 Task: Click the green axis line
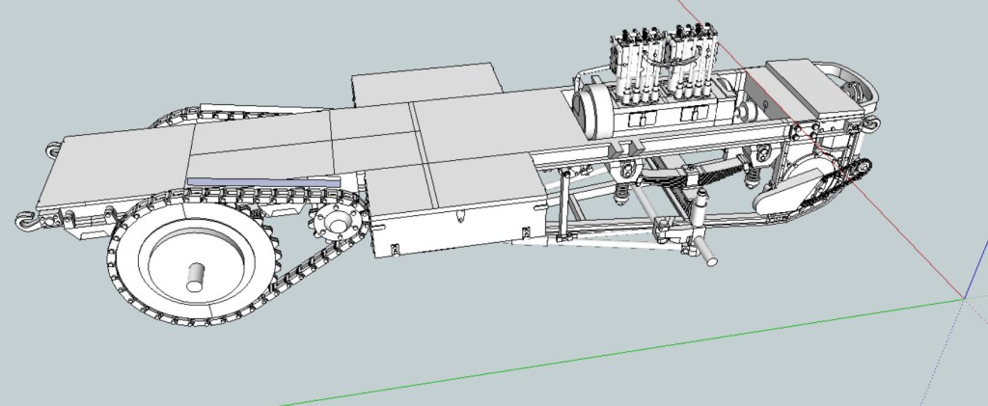click(x=622, y=352)
